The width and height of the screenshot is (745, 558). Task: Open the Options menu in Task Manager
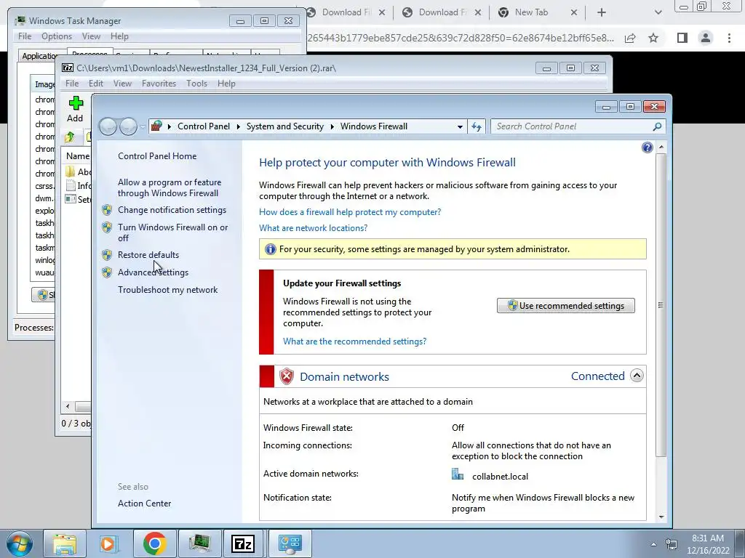point(57,36)
